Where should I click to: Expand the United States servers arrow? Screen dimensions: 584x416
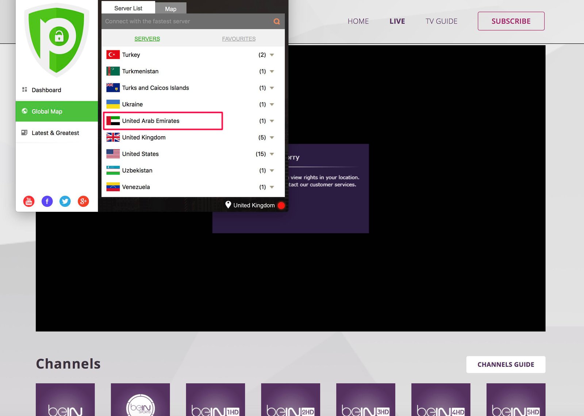pyautogui.click(x=272, y=154)
